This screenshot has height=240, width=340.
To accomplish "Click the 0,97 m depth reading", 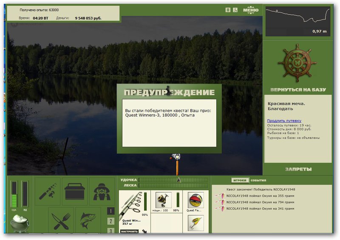I will 319,31.
